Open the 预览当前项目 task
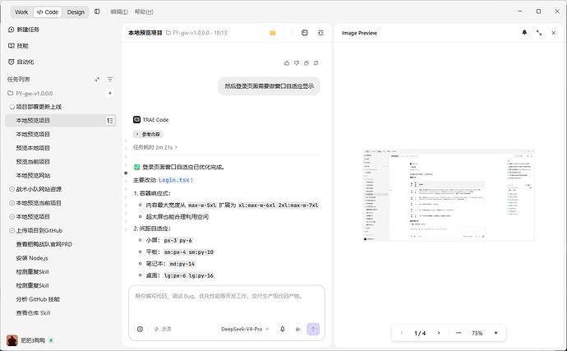 pyautogui.click(x=33, y=162)
